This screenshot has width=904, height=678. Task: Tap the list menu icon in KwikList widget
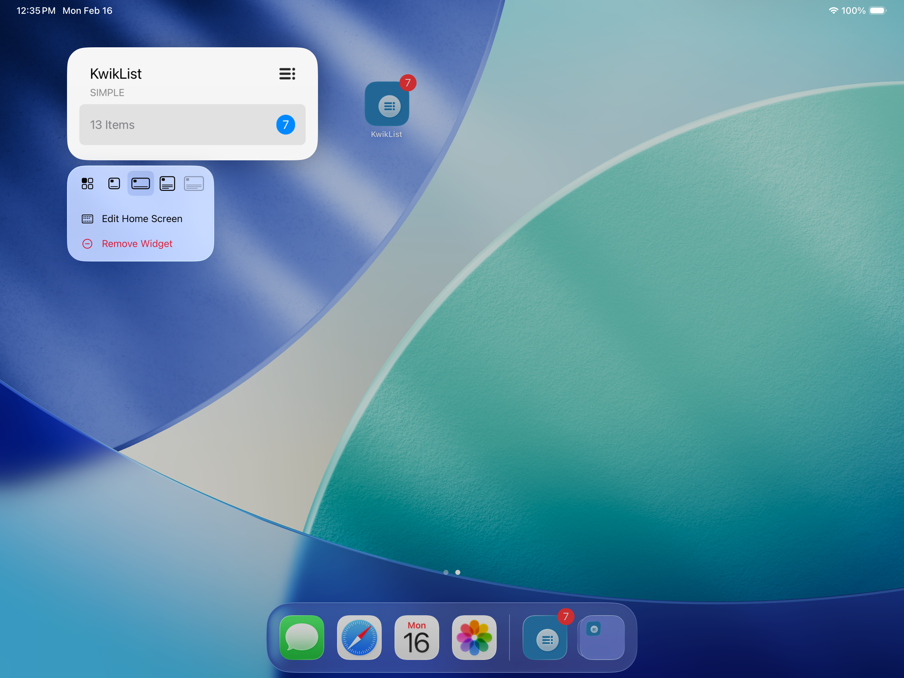point(287,74)
